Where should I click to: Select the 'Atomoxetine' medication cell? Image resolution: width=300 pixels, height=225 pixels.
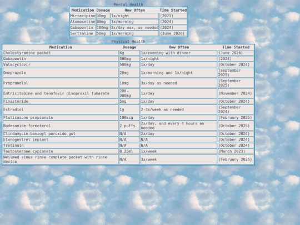[x=82, y=22]
